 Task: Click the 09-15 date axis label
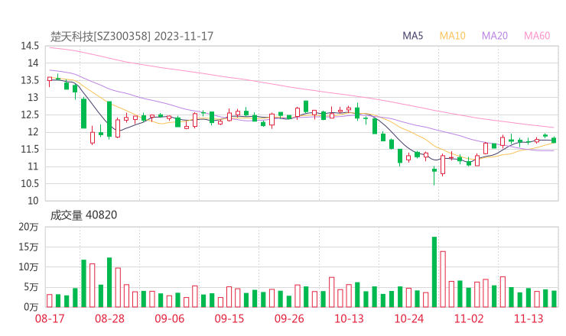pyautogui.click(x=229, y=318)
